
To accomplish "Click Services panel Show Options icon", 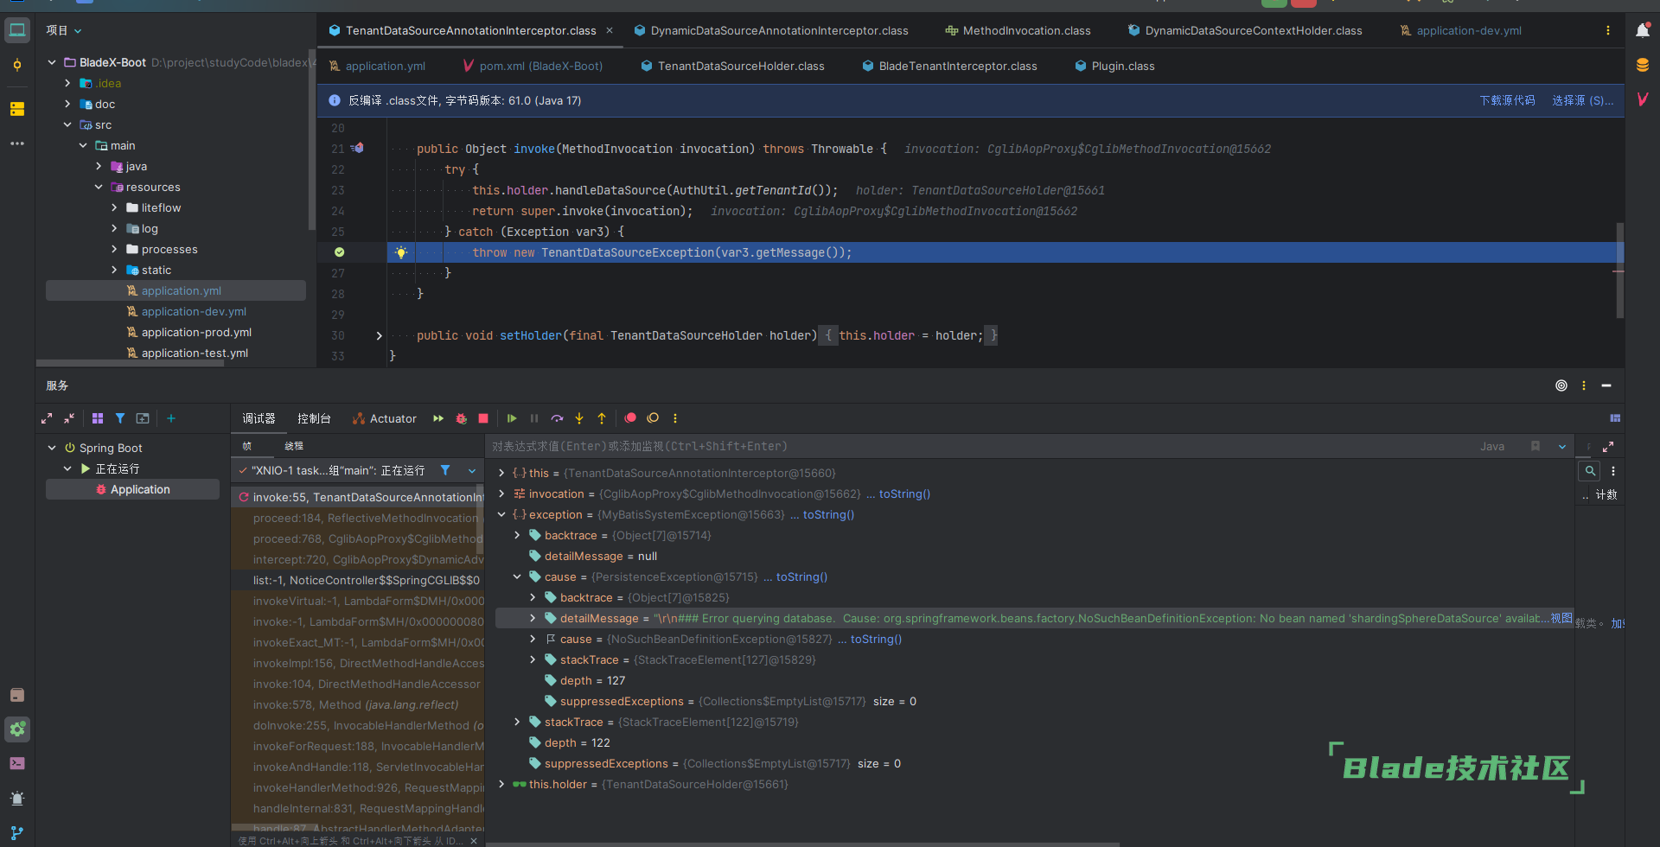I will pos(1584,385).
